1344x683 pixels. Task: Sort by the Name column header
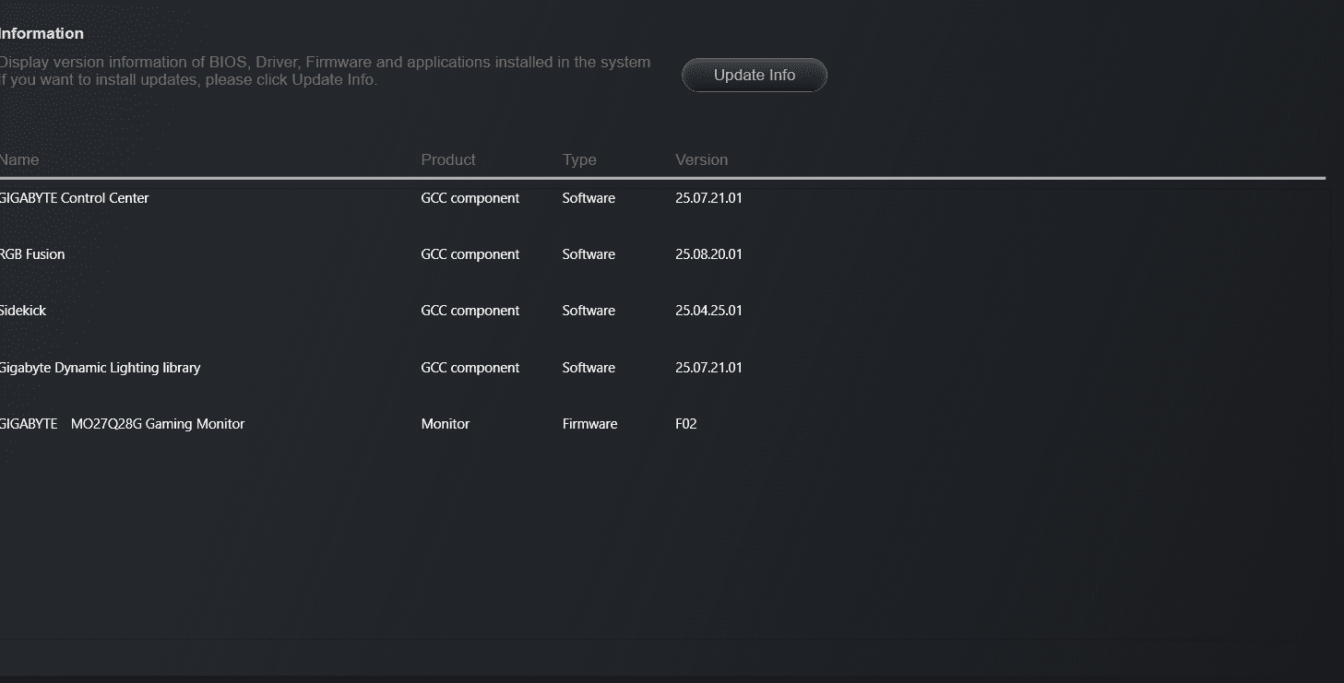point(20,159)
